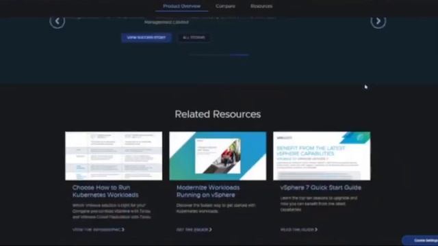Image resolution: width=438 pixels, height=246 pixels.
Task: Open vSphere 7 Quick Start Guide thumbnail
Action: point(322,156)
